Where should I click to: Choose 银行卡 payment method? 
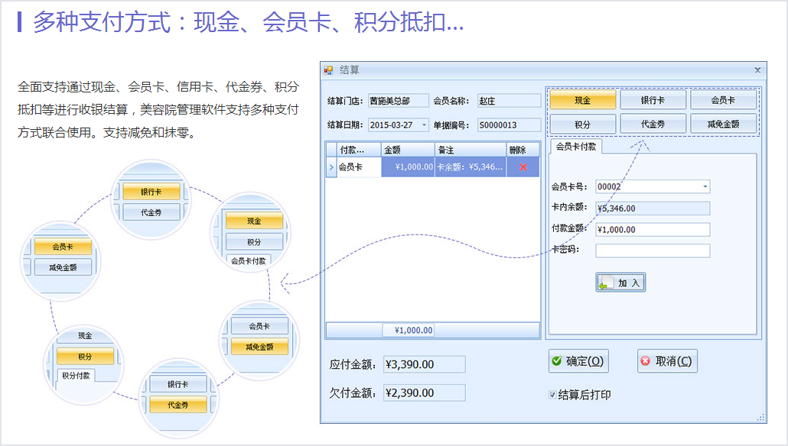coord(653,100)
